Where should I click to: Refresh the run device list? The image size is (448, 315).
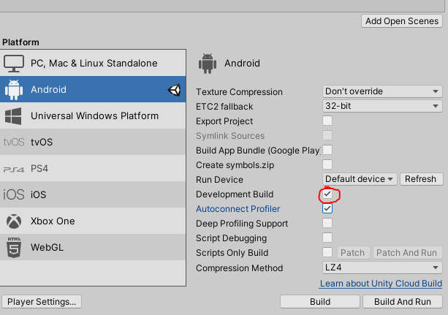tap(421, 179)
